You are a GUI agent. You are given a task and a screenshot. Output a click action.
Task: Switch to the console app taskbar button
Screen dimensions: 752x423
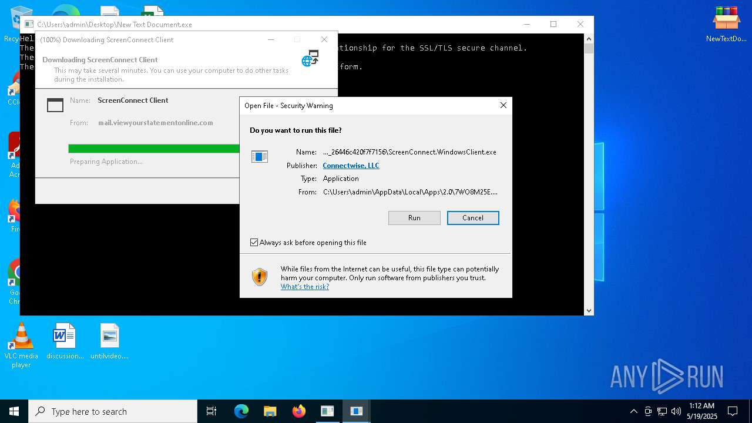327,411
